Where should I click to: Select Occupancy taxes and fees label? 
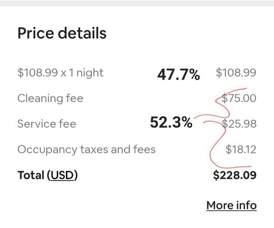86,150
